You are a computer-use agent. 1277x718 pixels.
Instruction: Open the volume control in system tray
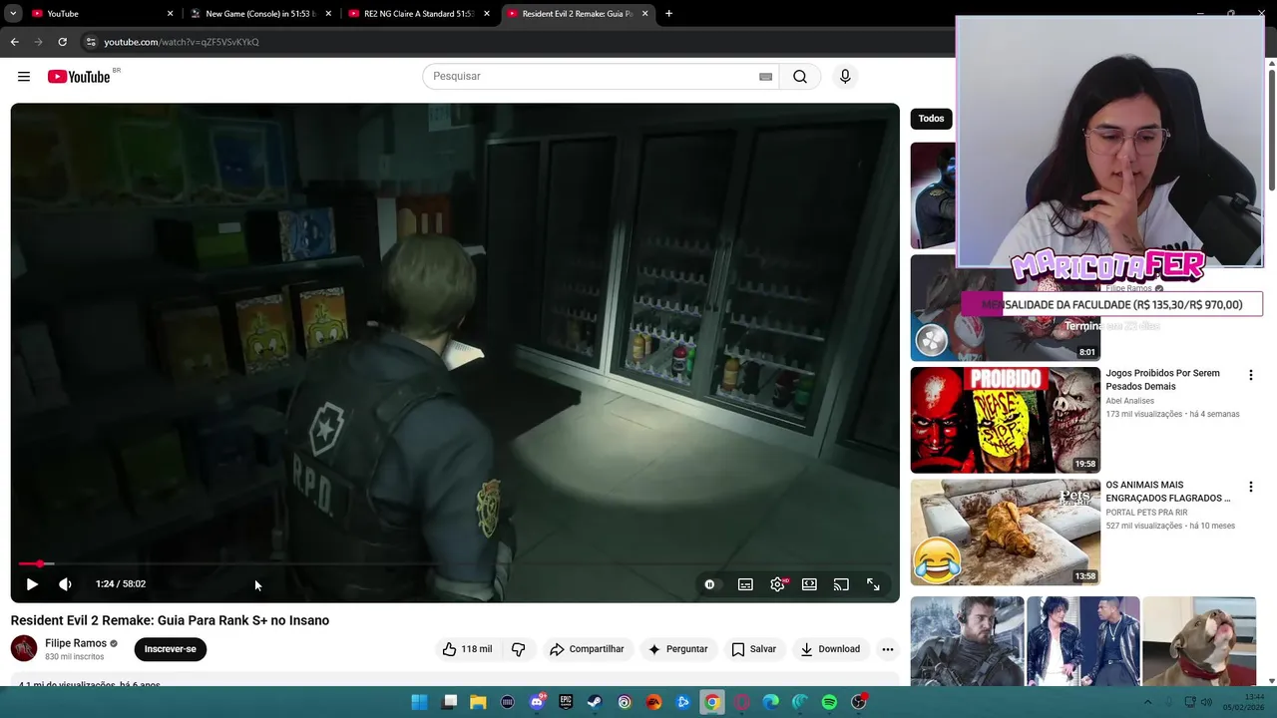[1206, 702]
